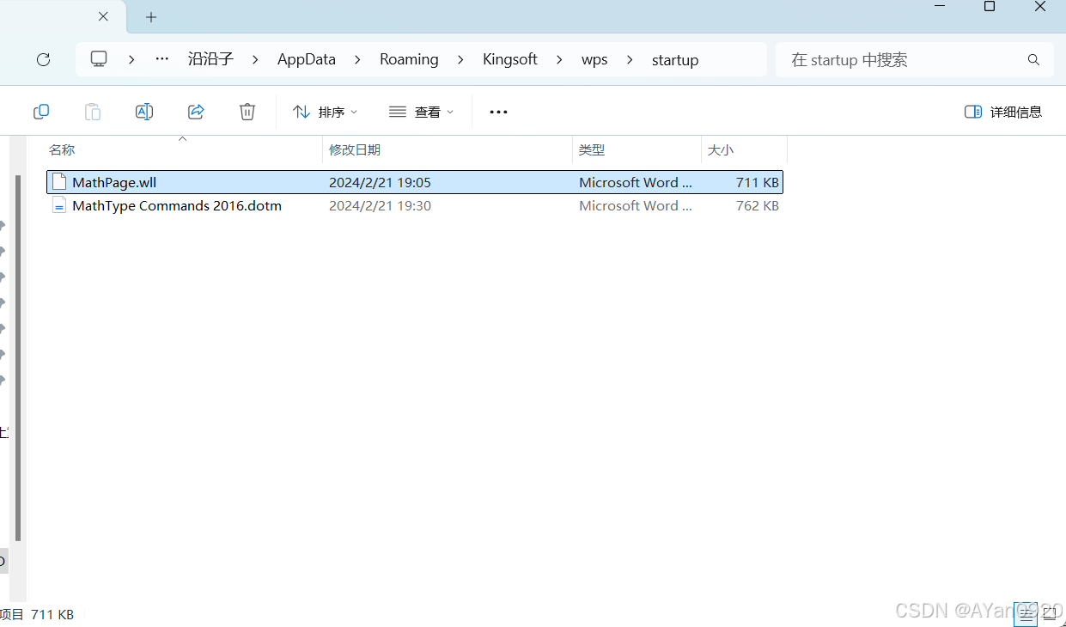Add a new File Explorer tab
Image resolution: width=1066 pixels, height=627 pixels.
tap(151, 17)
